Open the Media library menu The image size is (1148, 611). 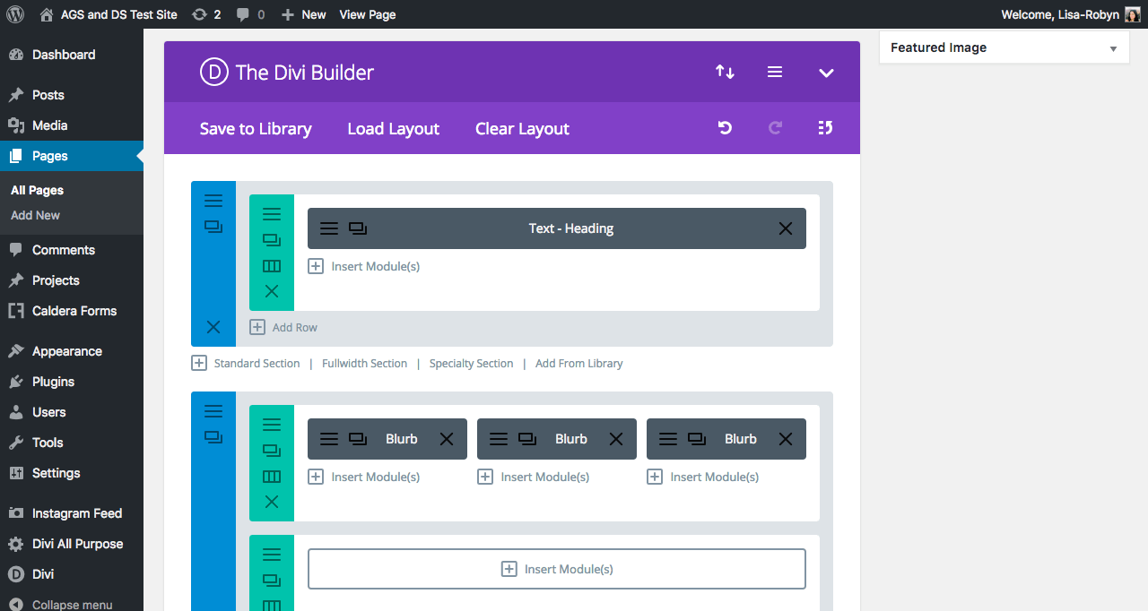tap(72, 125)
